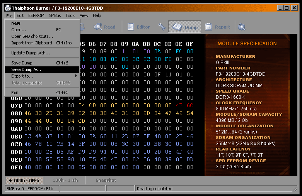
Task: Click the G.Skill manufacturer value
Action: click(222, 63)
